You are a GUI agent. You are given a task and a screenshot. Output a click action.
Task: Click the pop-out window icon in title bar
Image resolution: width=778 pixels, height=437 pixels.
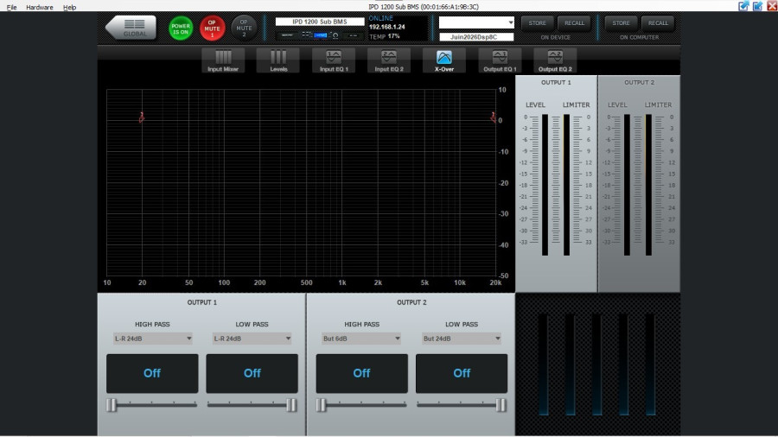pyautogui.click(x=743, y=6)
